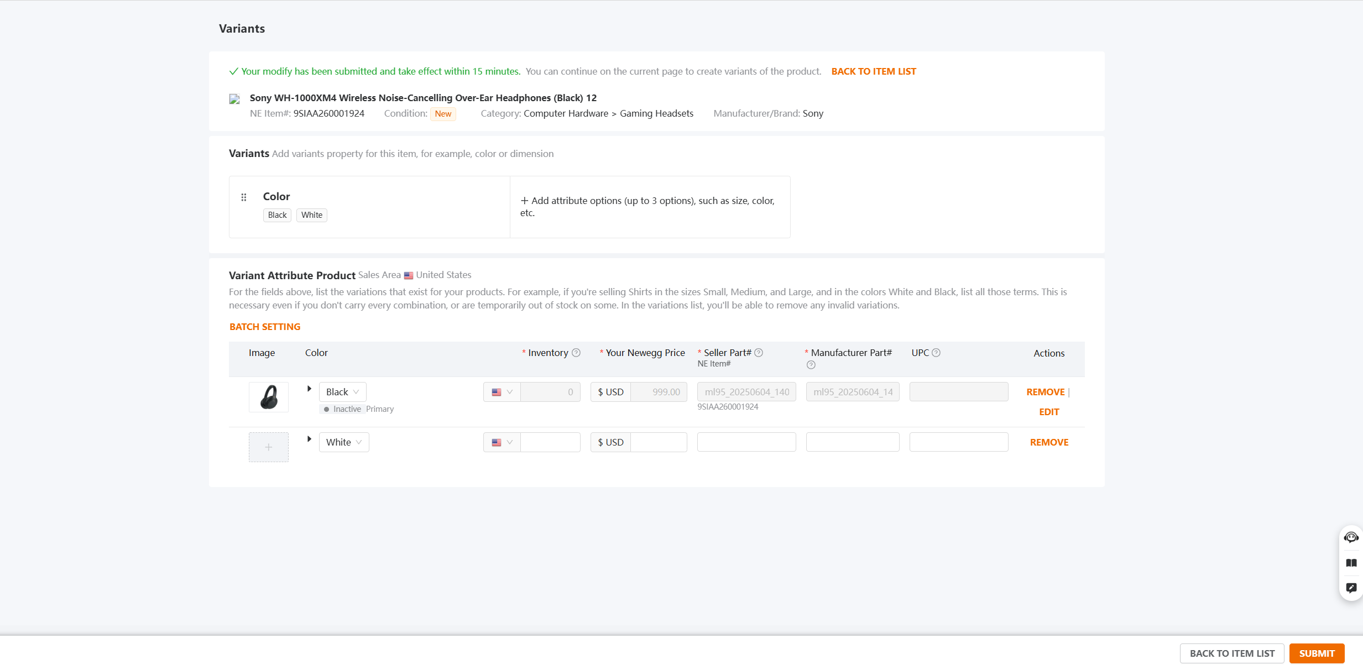Open the help guide book icon

(1351, 563)
